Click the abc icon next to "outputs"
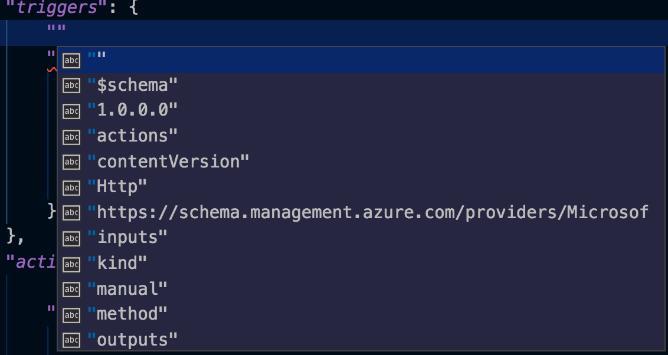The width and height of the screenshot is (668, 355). (71, 339)
